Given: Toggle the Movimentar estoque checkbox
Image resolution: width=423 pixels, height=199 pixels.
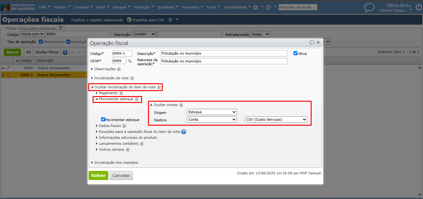Looking at the screenshot, I should click(103, 119).
